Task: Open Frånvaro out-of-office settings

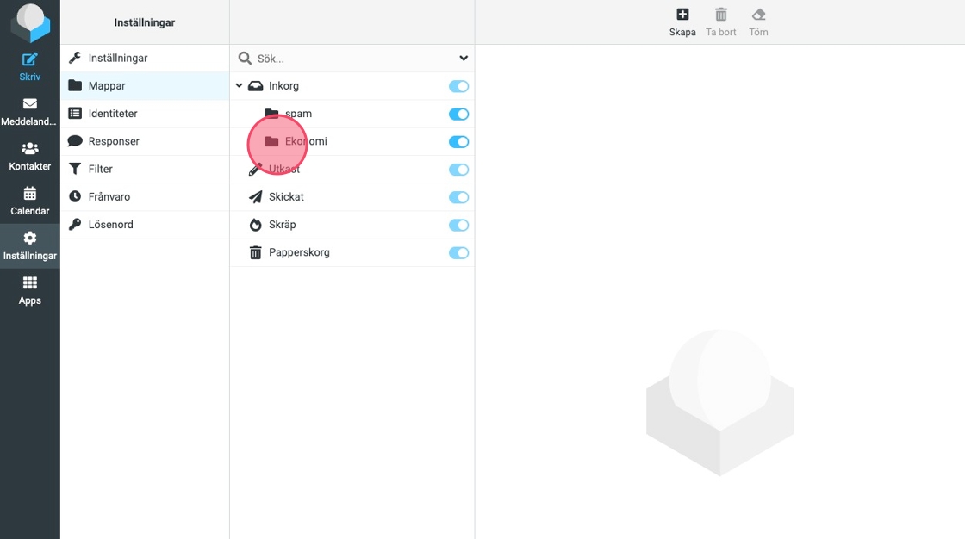Action: 109,197
